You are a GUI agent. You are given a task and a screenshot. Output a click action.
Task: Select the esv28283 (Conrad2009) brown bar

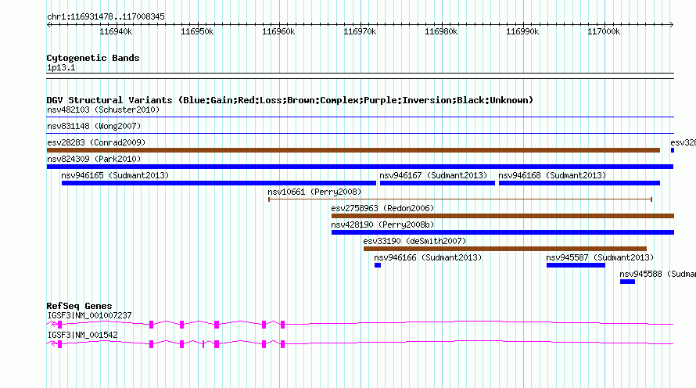click(x=353, y=150)
